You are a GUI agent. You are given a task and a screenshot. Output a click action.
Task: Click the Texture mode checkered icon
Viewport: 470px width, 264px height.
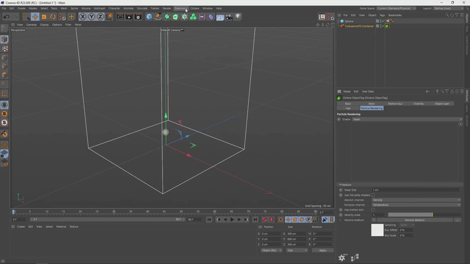click(4, 48)
